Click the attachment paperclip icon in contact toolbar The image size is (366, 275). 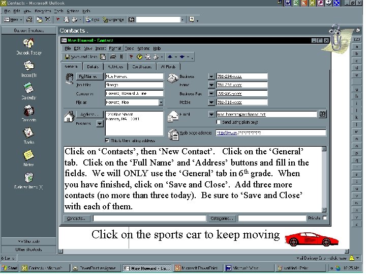point(121,57)
